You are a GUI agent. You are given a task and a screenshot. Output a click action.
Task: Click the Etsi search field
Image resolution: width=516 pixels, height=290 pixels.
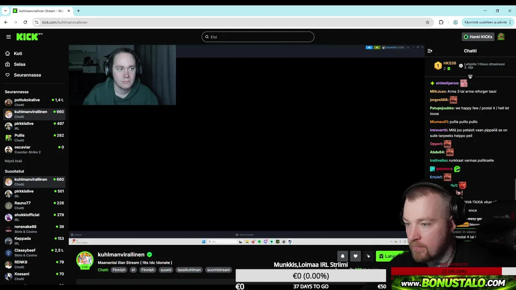pyautogui.click(x=258, y=37)
